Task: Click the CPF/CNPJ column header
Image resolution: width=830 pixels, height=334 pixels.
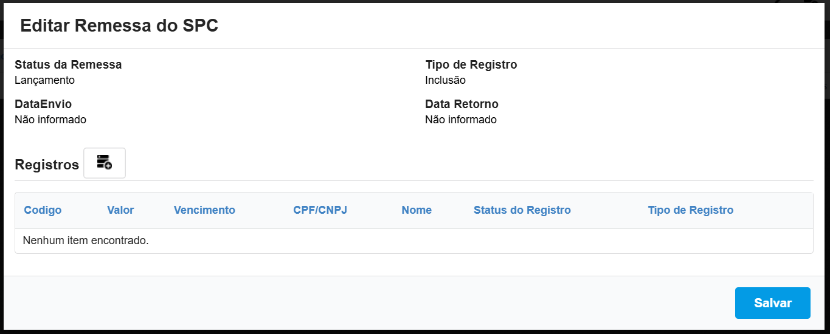Action: pos(320,210)
